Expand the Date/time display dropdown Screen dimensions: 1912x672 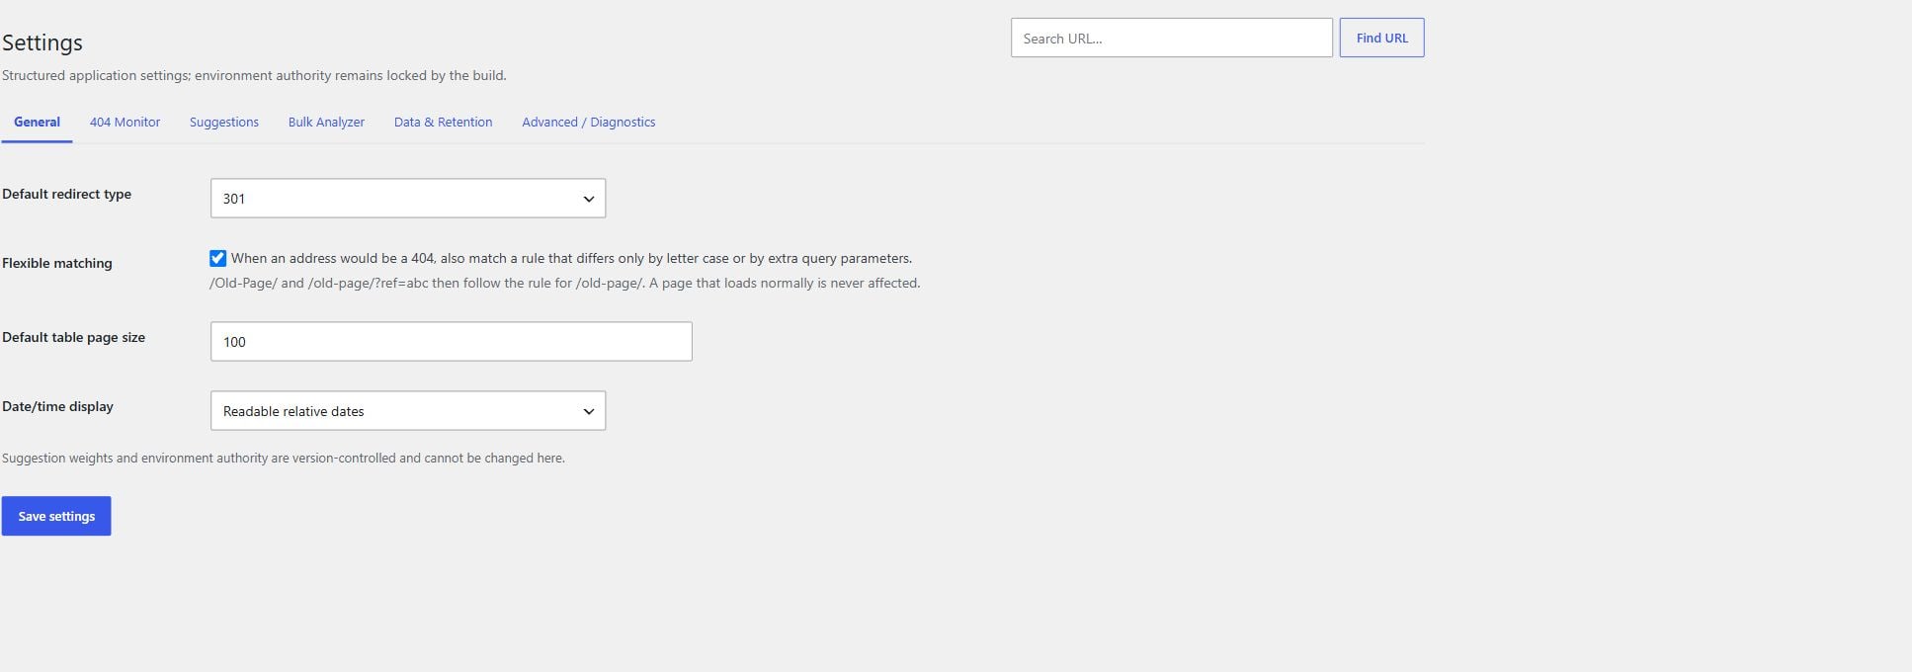click(x=408, y=411)
